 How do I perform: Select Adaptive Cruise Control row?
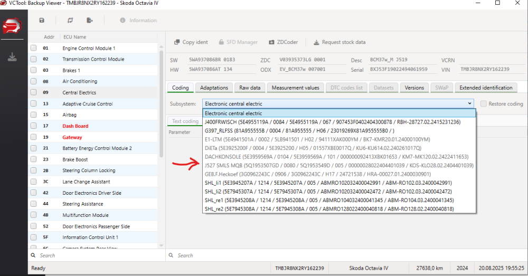coord(93,103)
